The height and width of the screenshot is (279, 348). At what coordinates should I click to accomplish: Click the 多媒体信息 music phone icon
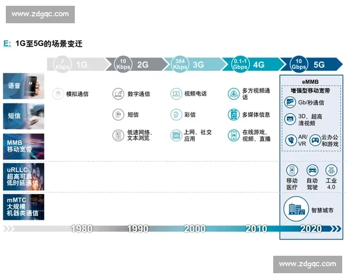point(234,115)
